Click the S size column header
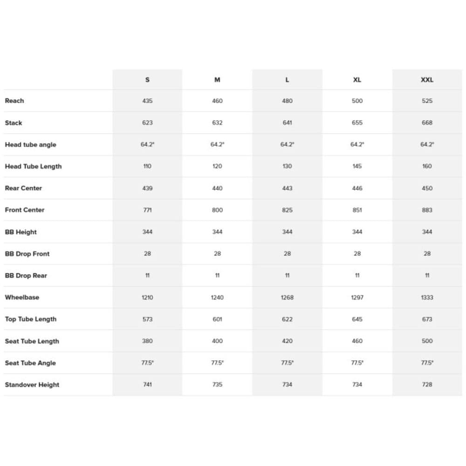Image resolution: width=466 pixels, height=466 pixels. click(x=147, y=80)
